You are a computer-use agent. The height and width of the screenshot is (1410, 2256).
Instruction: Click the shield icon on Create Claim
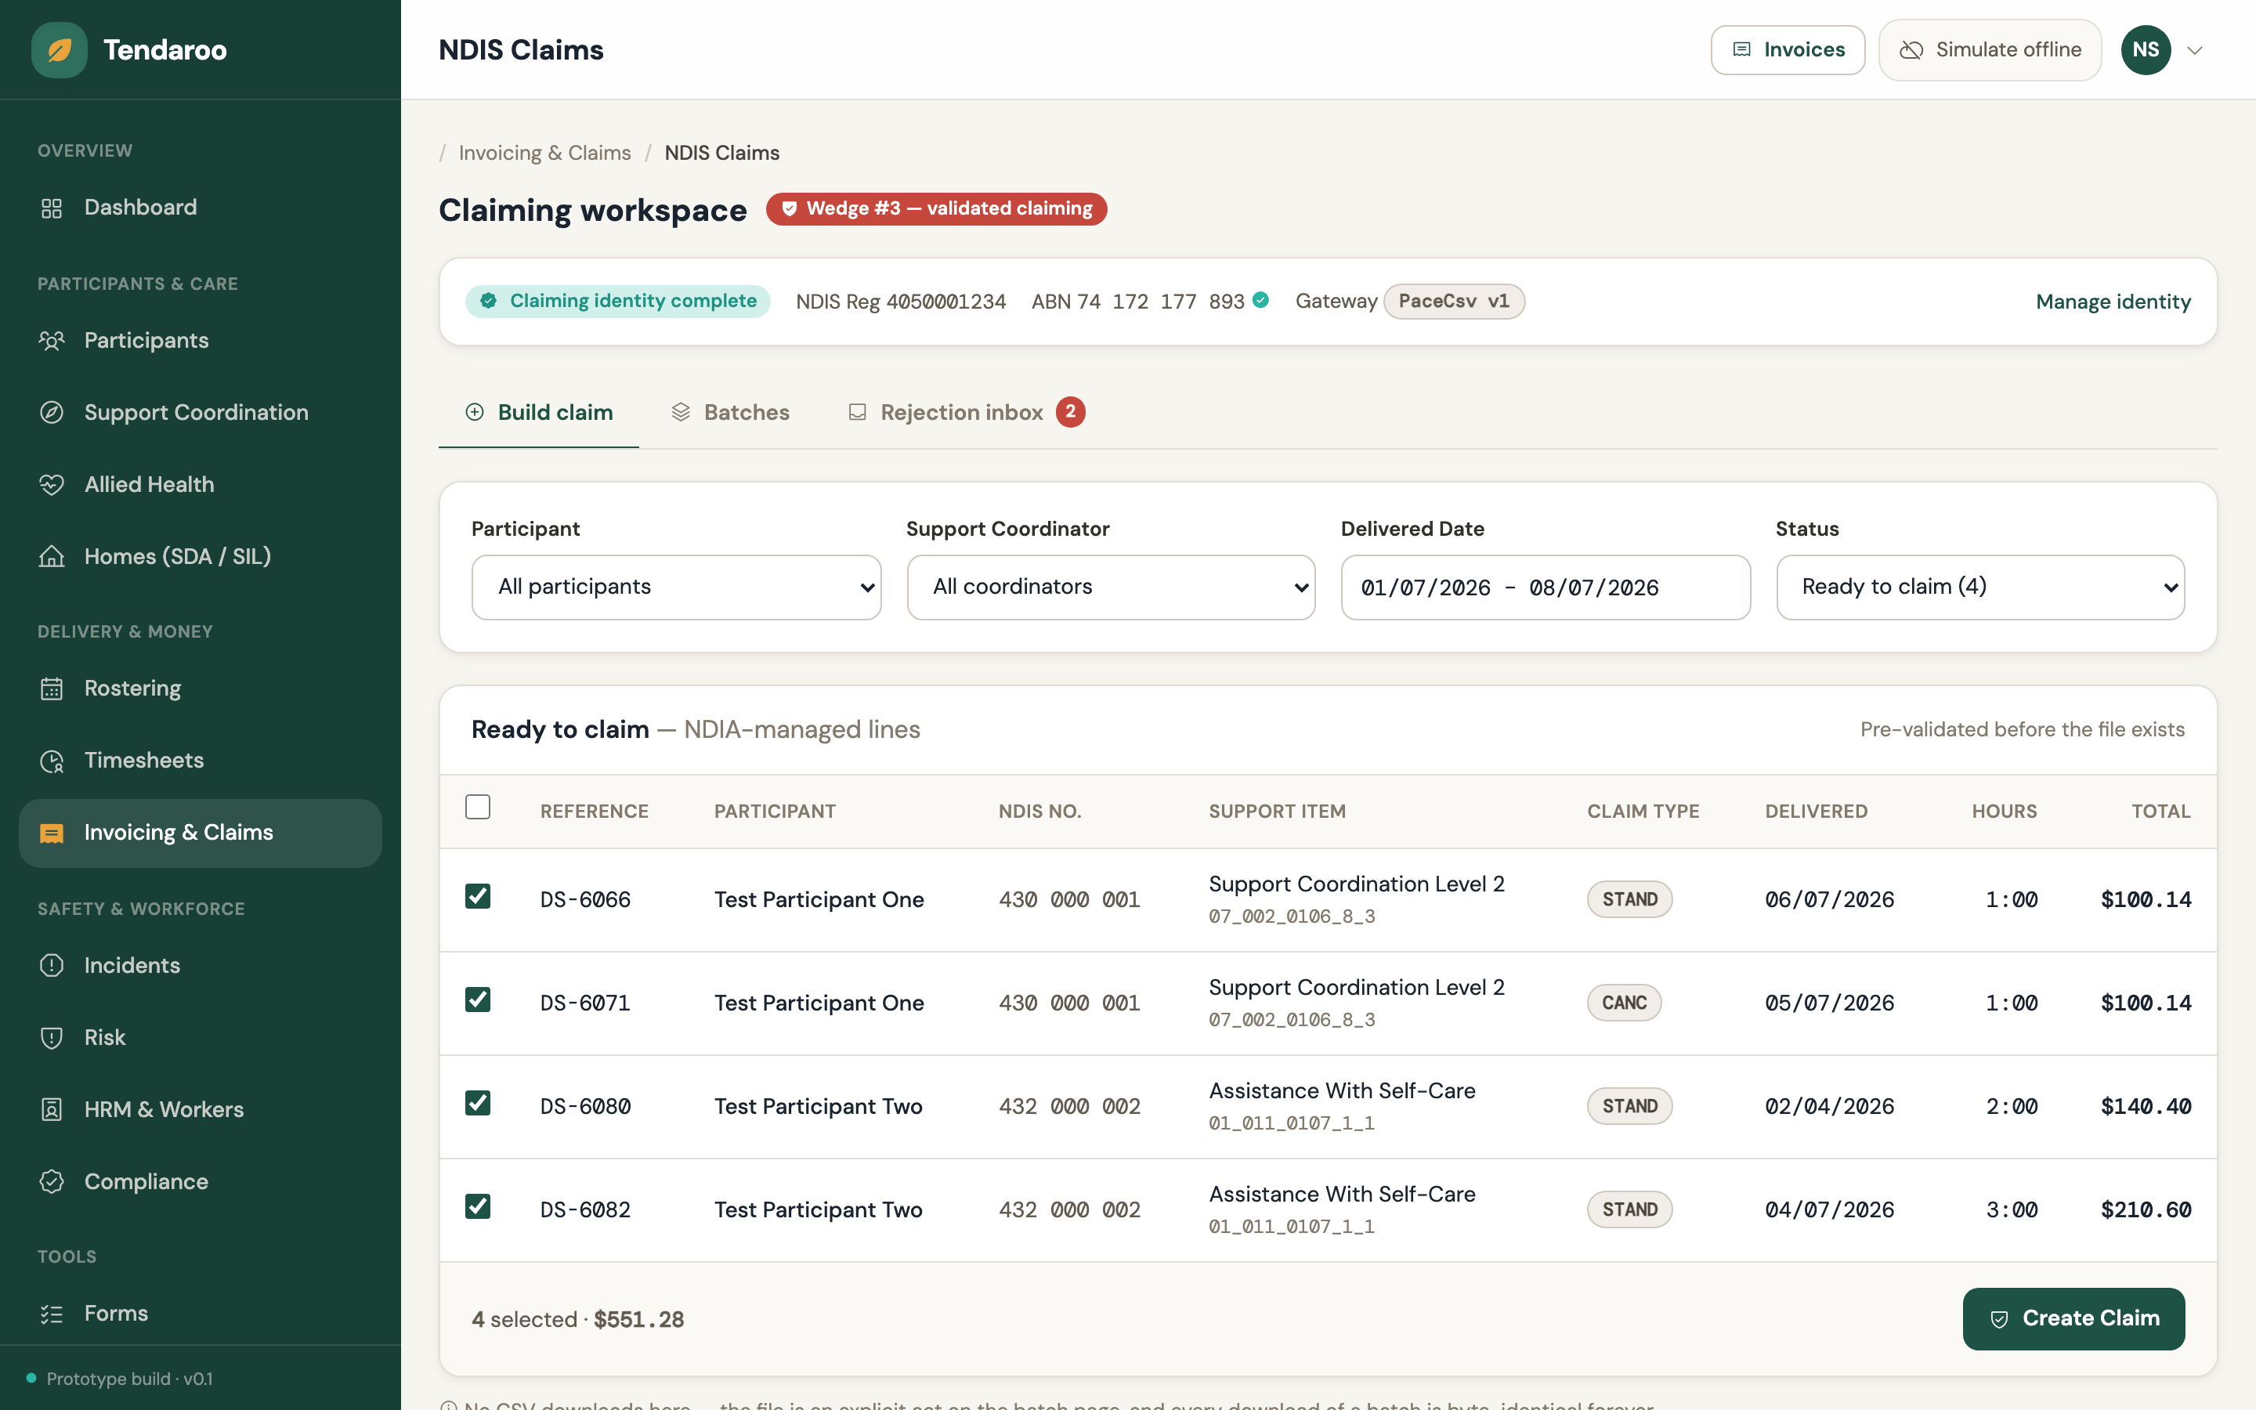point(2000,1318)
